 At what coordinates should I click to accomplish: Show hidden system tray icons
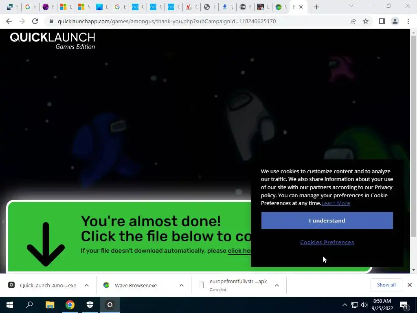pyautogui.click(x=345, y=305)
